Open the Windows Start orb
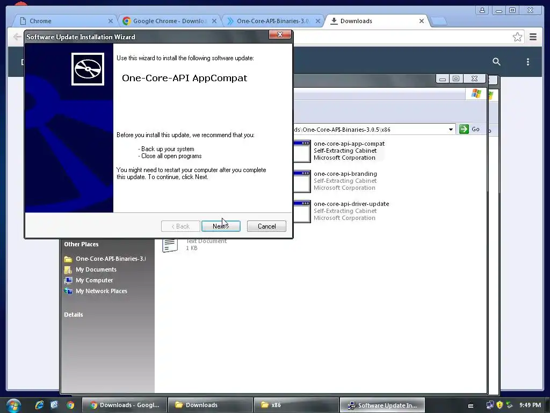This screenshot has width=550, height=413. tap(13, 405)
